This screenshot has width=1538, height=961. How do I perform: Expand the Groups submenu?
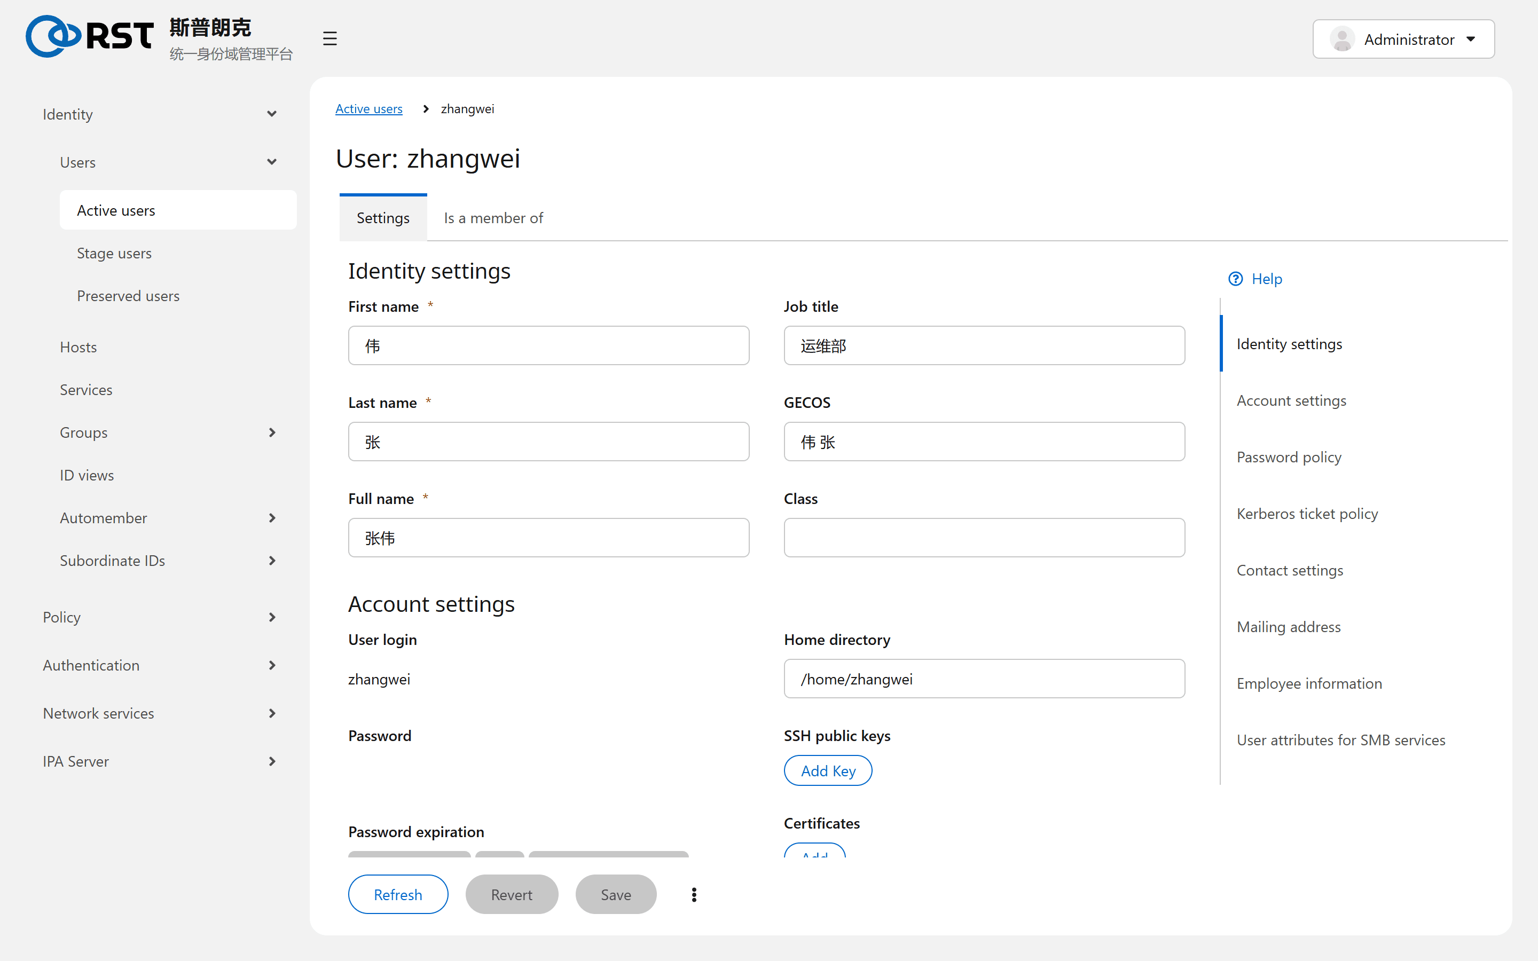[x=169, y=432]
